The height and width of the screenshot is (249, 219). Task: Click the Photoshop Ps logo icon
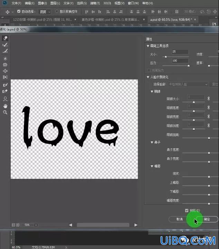pyautogui.click(x=5, y=3)
